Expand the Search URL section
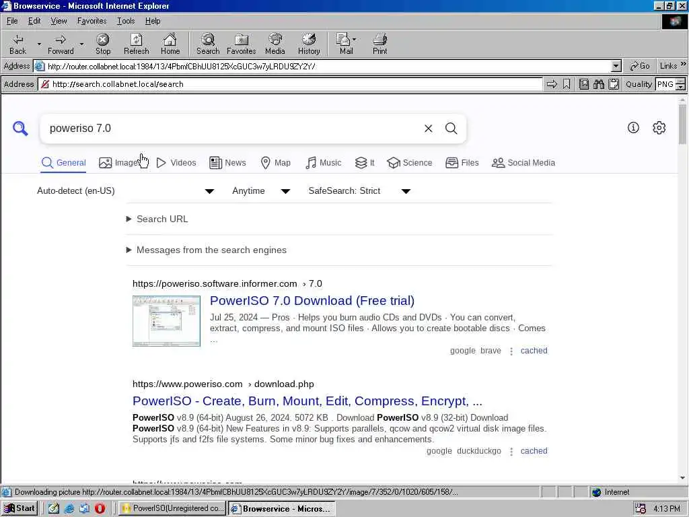Screen dimensions: 689x517 pos(157,219)
